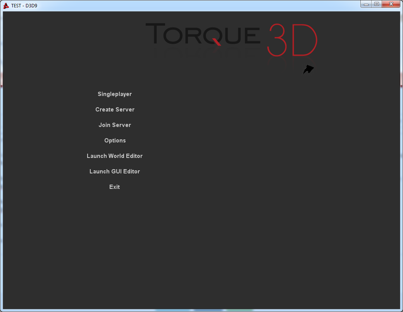Choose Join Server menu entry
403x312 pixels.
(x=115, y=125)
